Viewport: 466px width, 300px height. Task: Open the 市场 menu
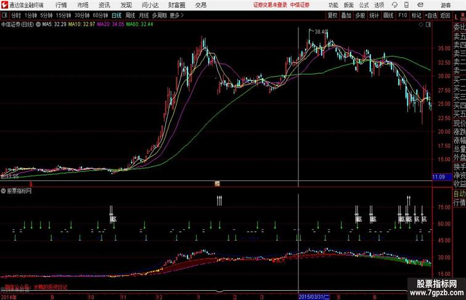coord(83,5)
